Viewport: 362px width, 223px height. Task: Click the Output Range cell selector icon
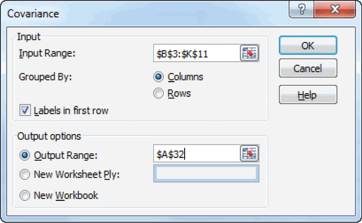click(249, 155)
